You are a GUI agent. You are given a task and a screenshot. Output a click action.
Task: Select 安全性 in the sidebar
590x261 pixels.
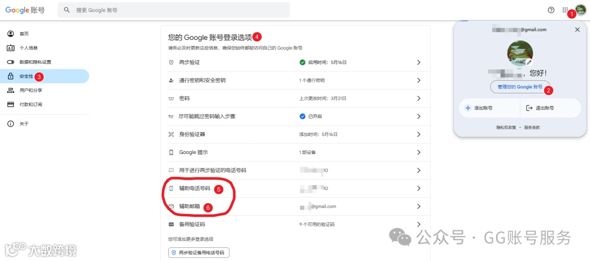(44, 76)
